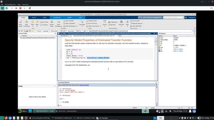Click Run and Time button
214x120 pixels.
coord(91,23)
